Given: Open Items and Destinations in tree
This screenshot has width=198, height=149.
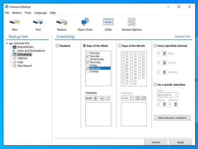Looking at the screenshot, I should pos(31,51).
